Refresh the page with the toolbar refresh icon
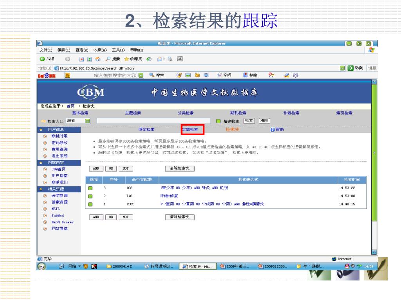401x300 pixels. (x=90, y=59)
